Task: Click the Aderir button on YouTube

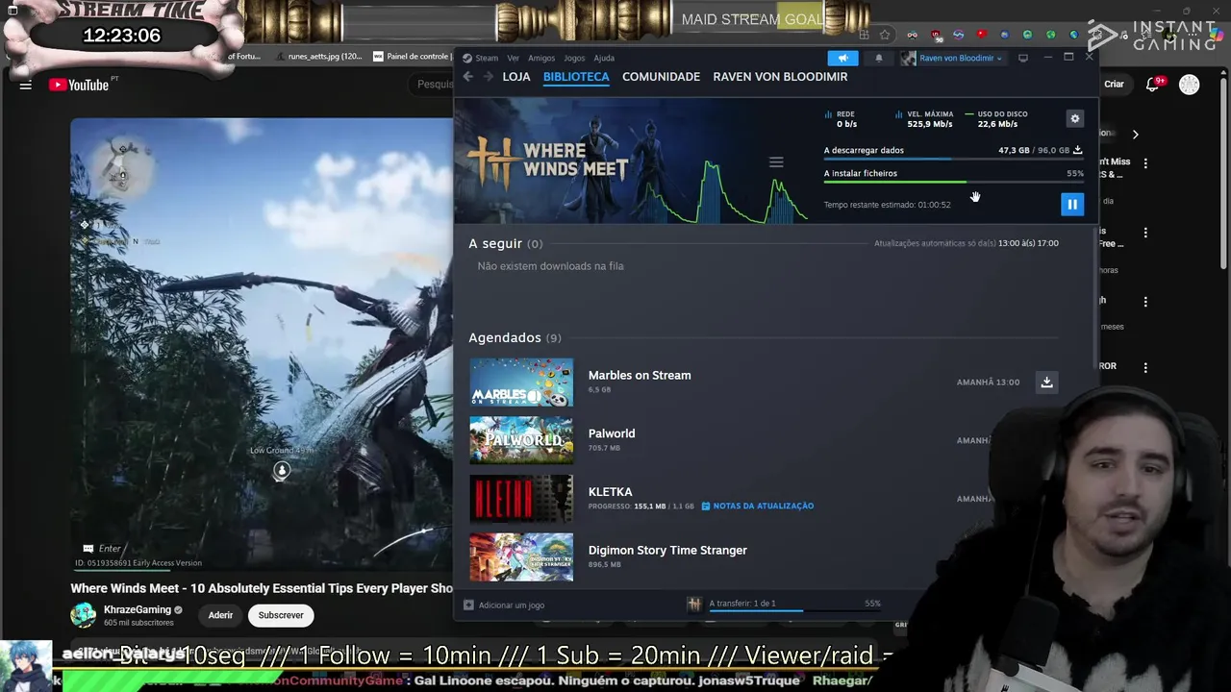Action: (220, 615)
